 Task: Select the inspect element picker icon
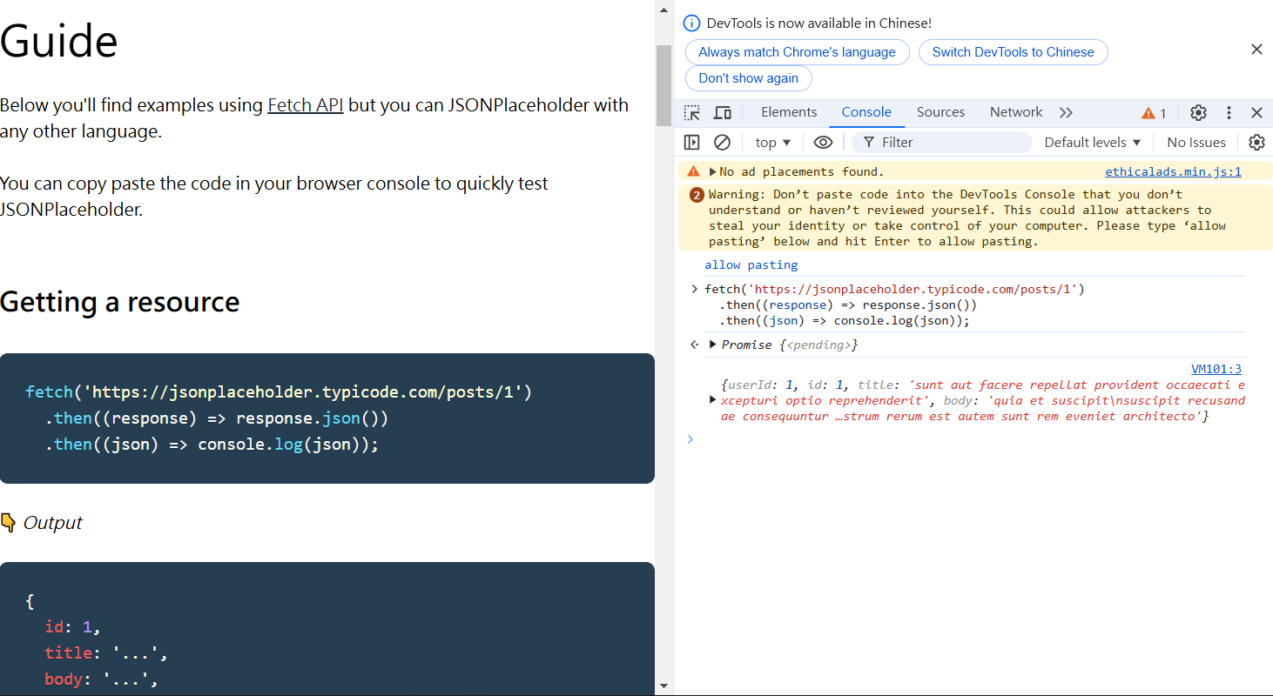[692, 112]
